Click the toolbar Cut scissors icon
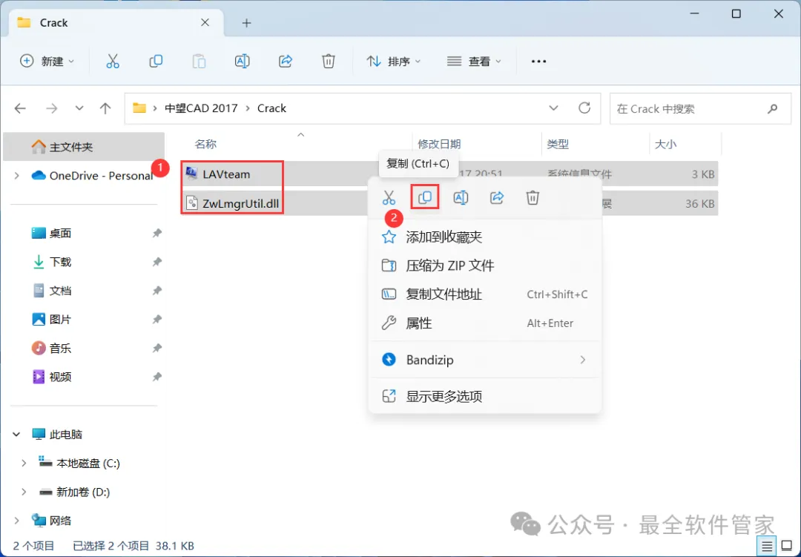Screen dimensions: 801x557 [x=113, y=62]
